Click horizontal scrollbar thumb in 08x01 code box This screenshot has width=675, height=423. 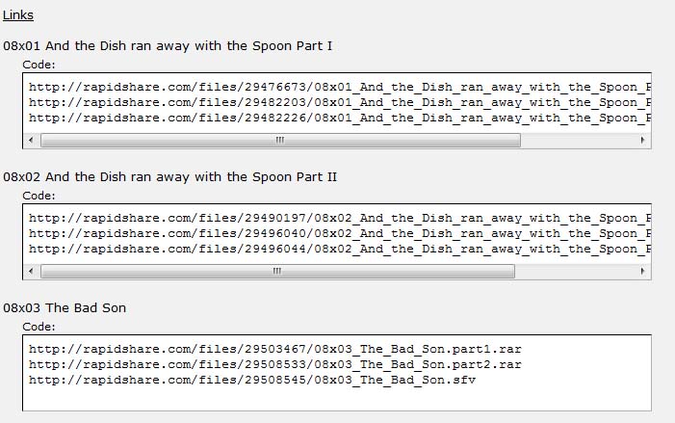[280, 140]
